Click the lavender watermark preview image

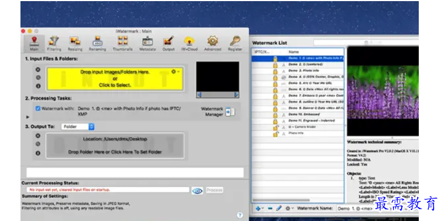tap(383, 92)
